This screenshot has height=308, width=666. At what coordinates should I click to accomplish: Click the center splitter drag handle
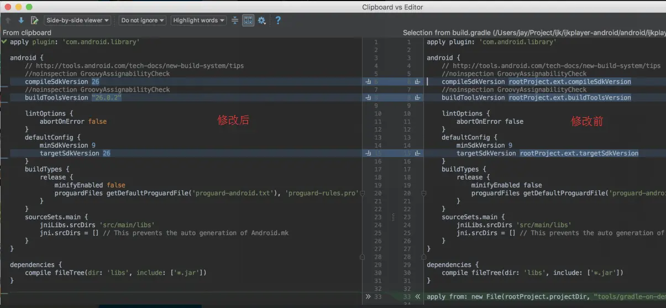coord(394,217)
